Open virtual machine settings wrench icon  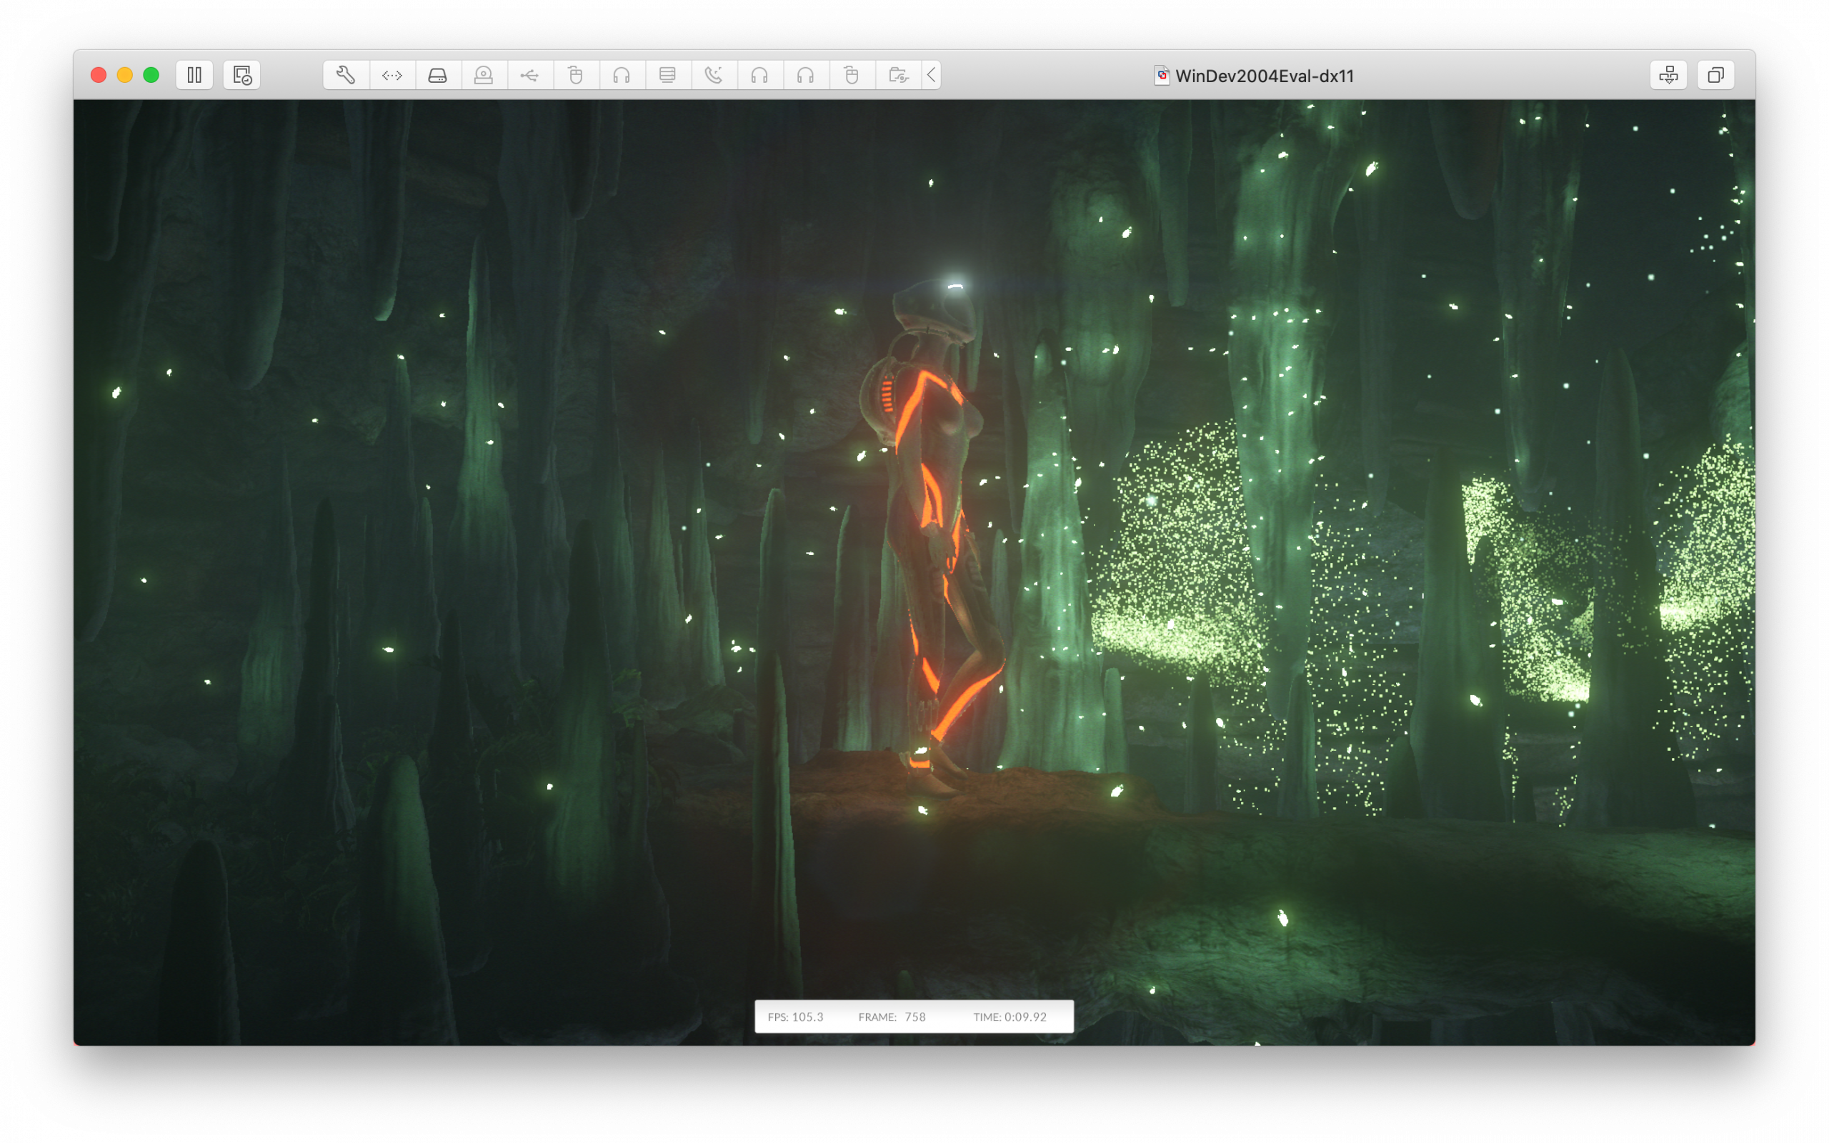point(346,75)
